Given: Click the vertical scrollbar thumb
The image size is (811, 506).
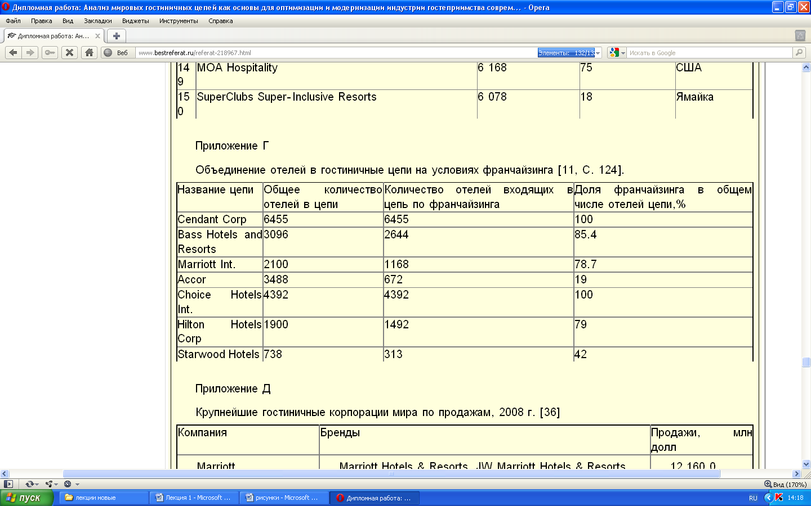Looking at the screenshot, I should [x=806, y=362].
